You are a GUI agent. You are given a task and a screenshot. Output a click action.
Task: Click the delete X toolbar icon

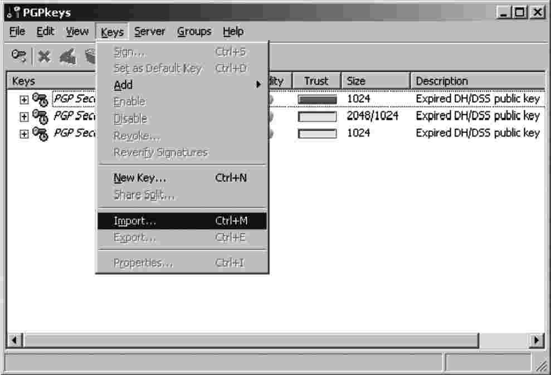click(44, 56)
